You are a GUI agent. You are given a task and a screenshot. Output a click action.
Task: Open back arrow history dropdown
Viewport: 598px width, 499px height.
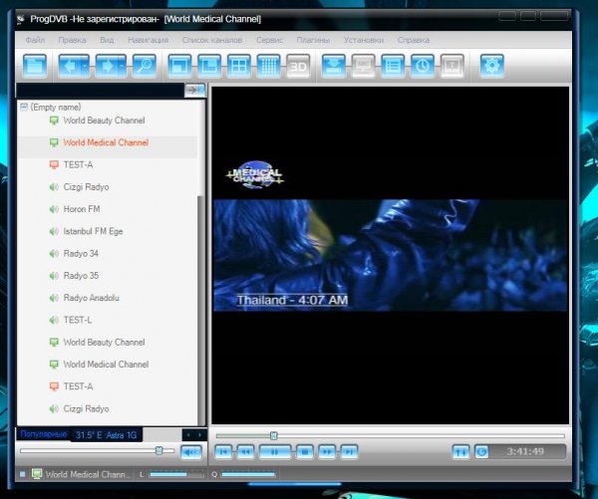point(85,67)
